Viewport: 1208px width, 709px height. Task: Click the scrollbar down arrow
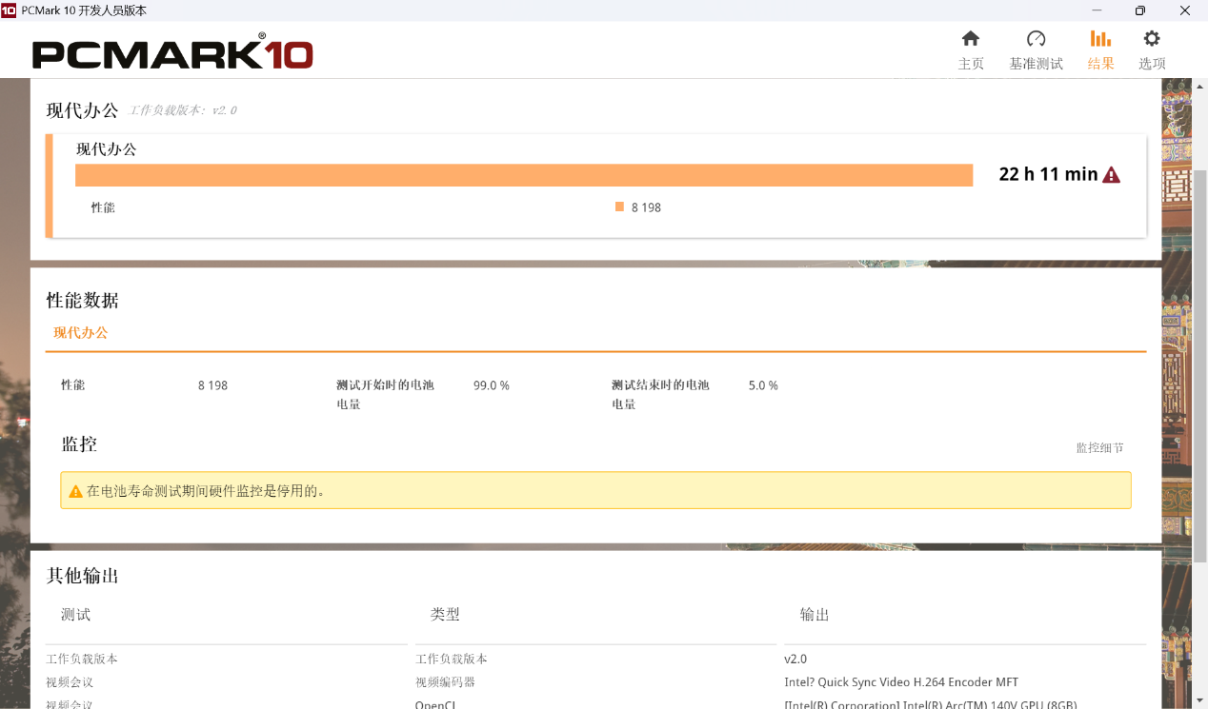(1200, 701)
